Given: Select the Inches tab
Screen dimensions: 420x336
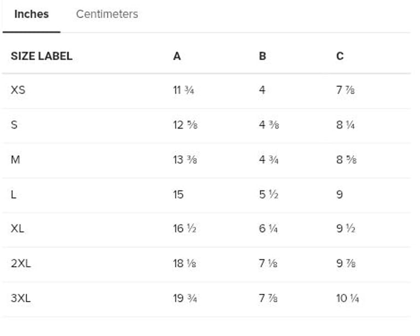Looking at the screenshot, I should 31,14.
